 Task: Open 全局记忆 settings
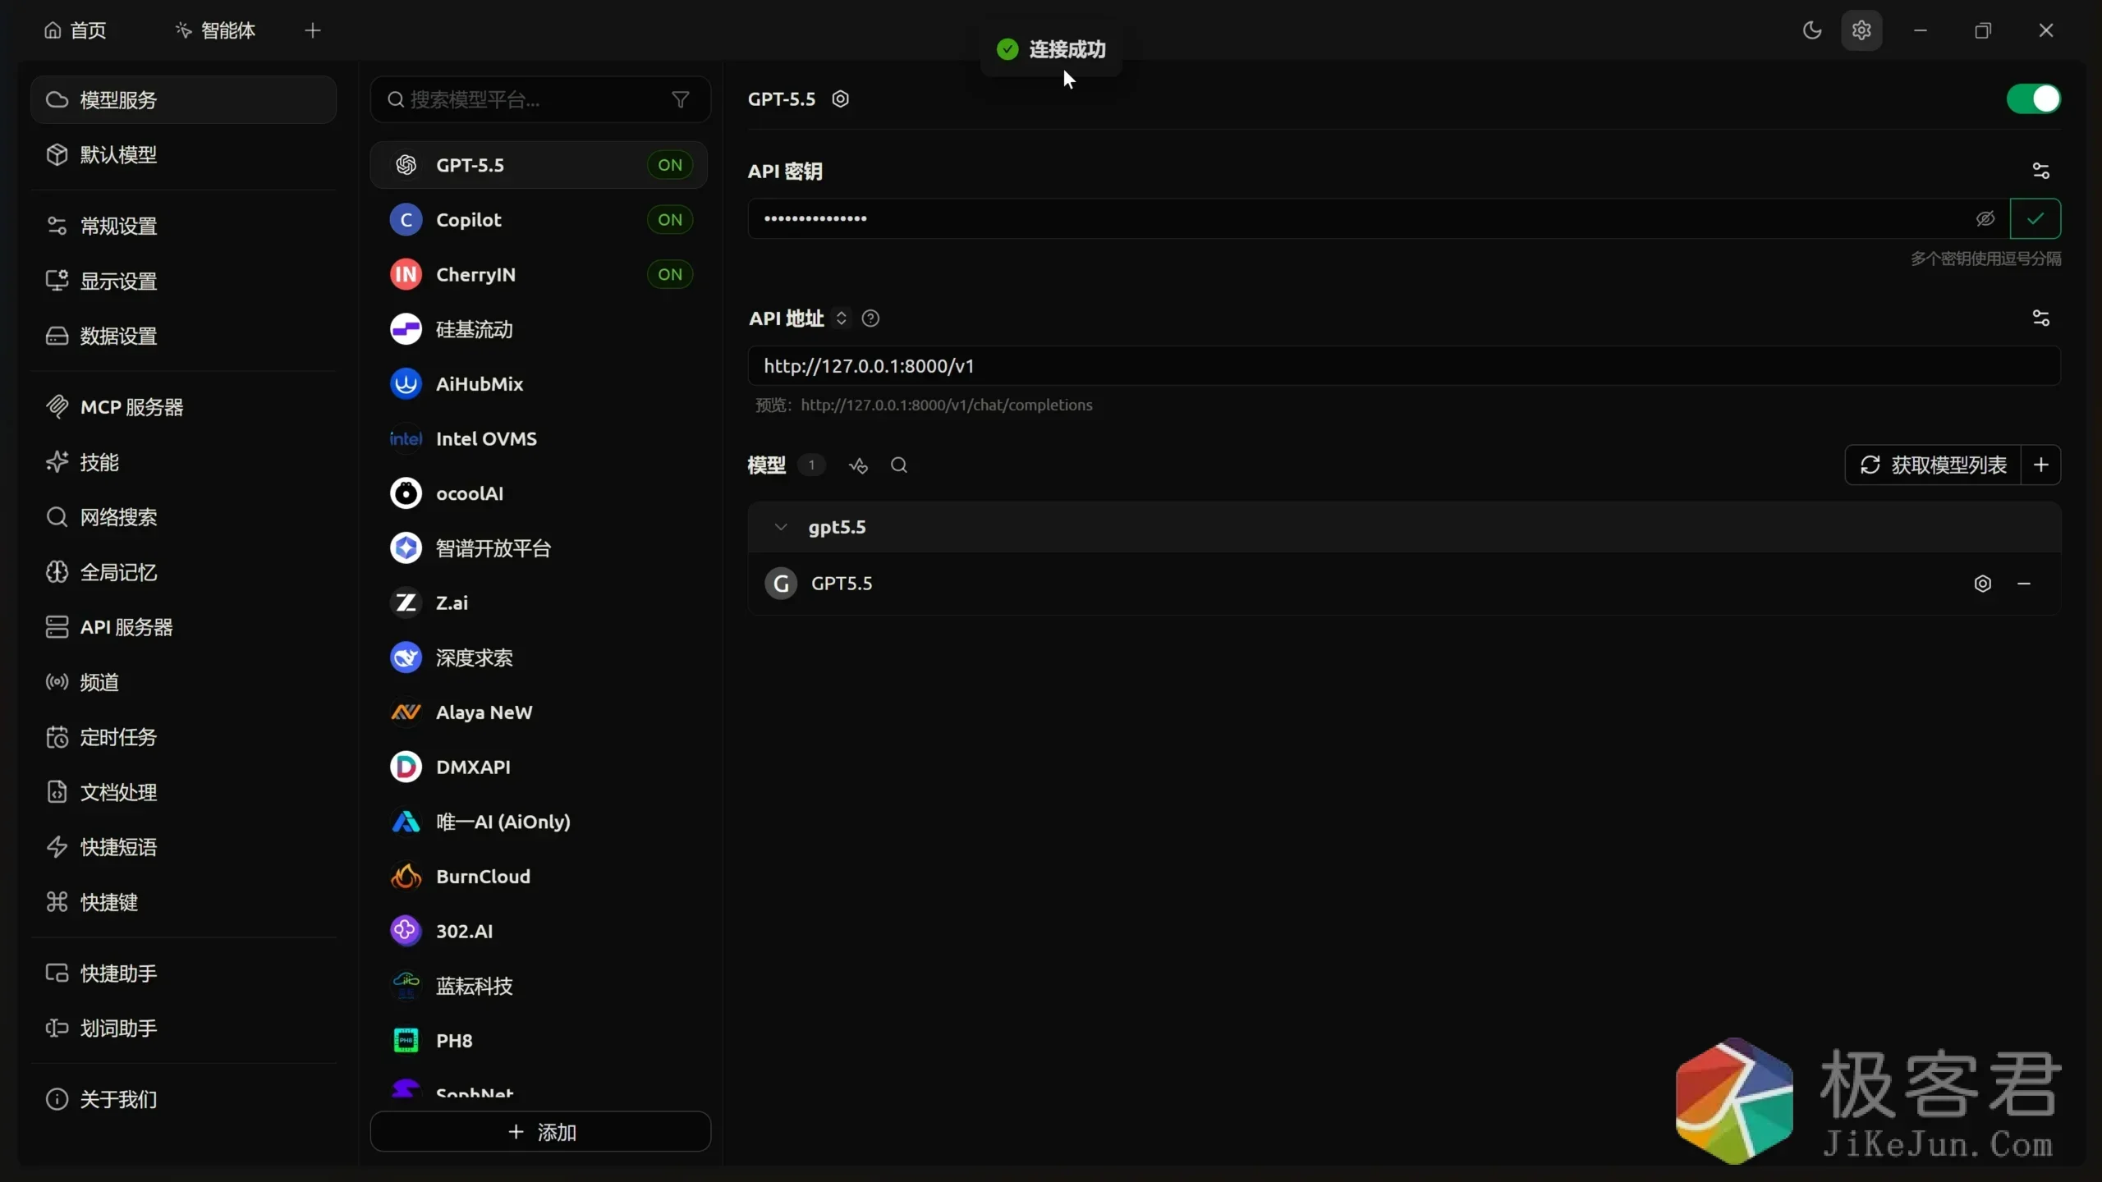click(x=183, y=572)
